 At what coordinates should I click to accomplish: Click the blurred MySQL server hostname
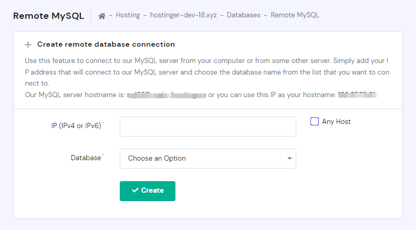(166, 95)
